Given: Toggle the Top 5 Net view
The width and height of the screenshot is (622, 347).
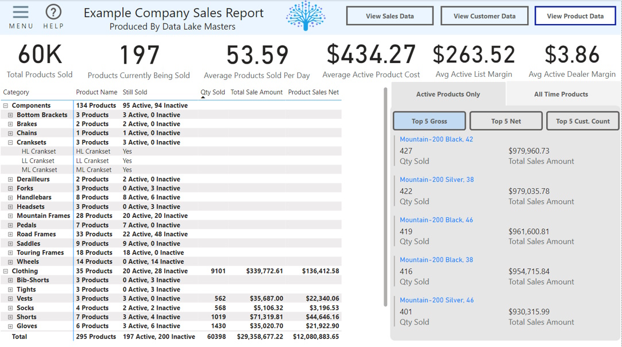Looking at the screenshot, I should point(506,121).
